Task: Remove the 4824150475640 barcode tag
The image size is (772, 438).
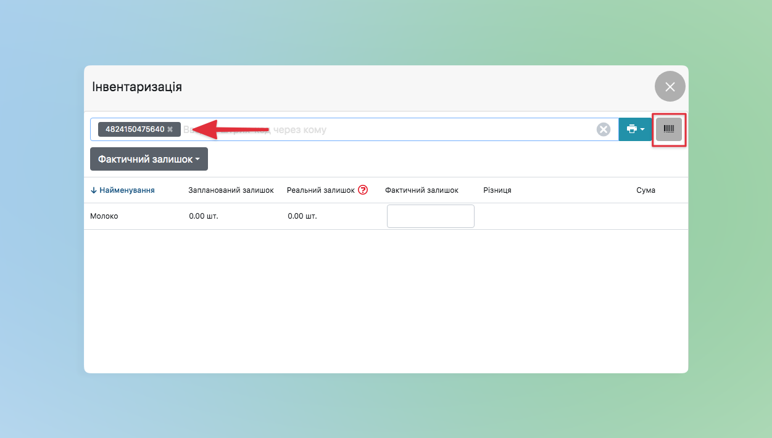Action: 170,129
